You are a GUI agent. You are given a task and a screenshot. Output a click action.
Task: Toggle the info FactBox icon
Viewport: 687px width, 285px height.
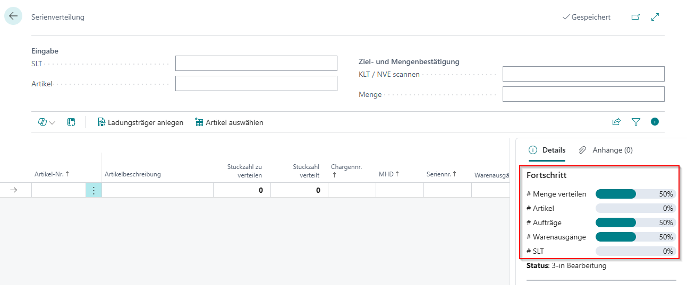click(x=655, y=122)
